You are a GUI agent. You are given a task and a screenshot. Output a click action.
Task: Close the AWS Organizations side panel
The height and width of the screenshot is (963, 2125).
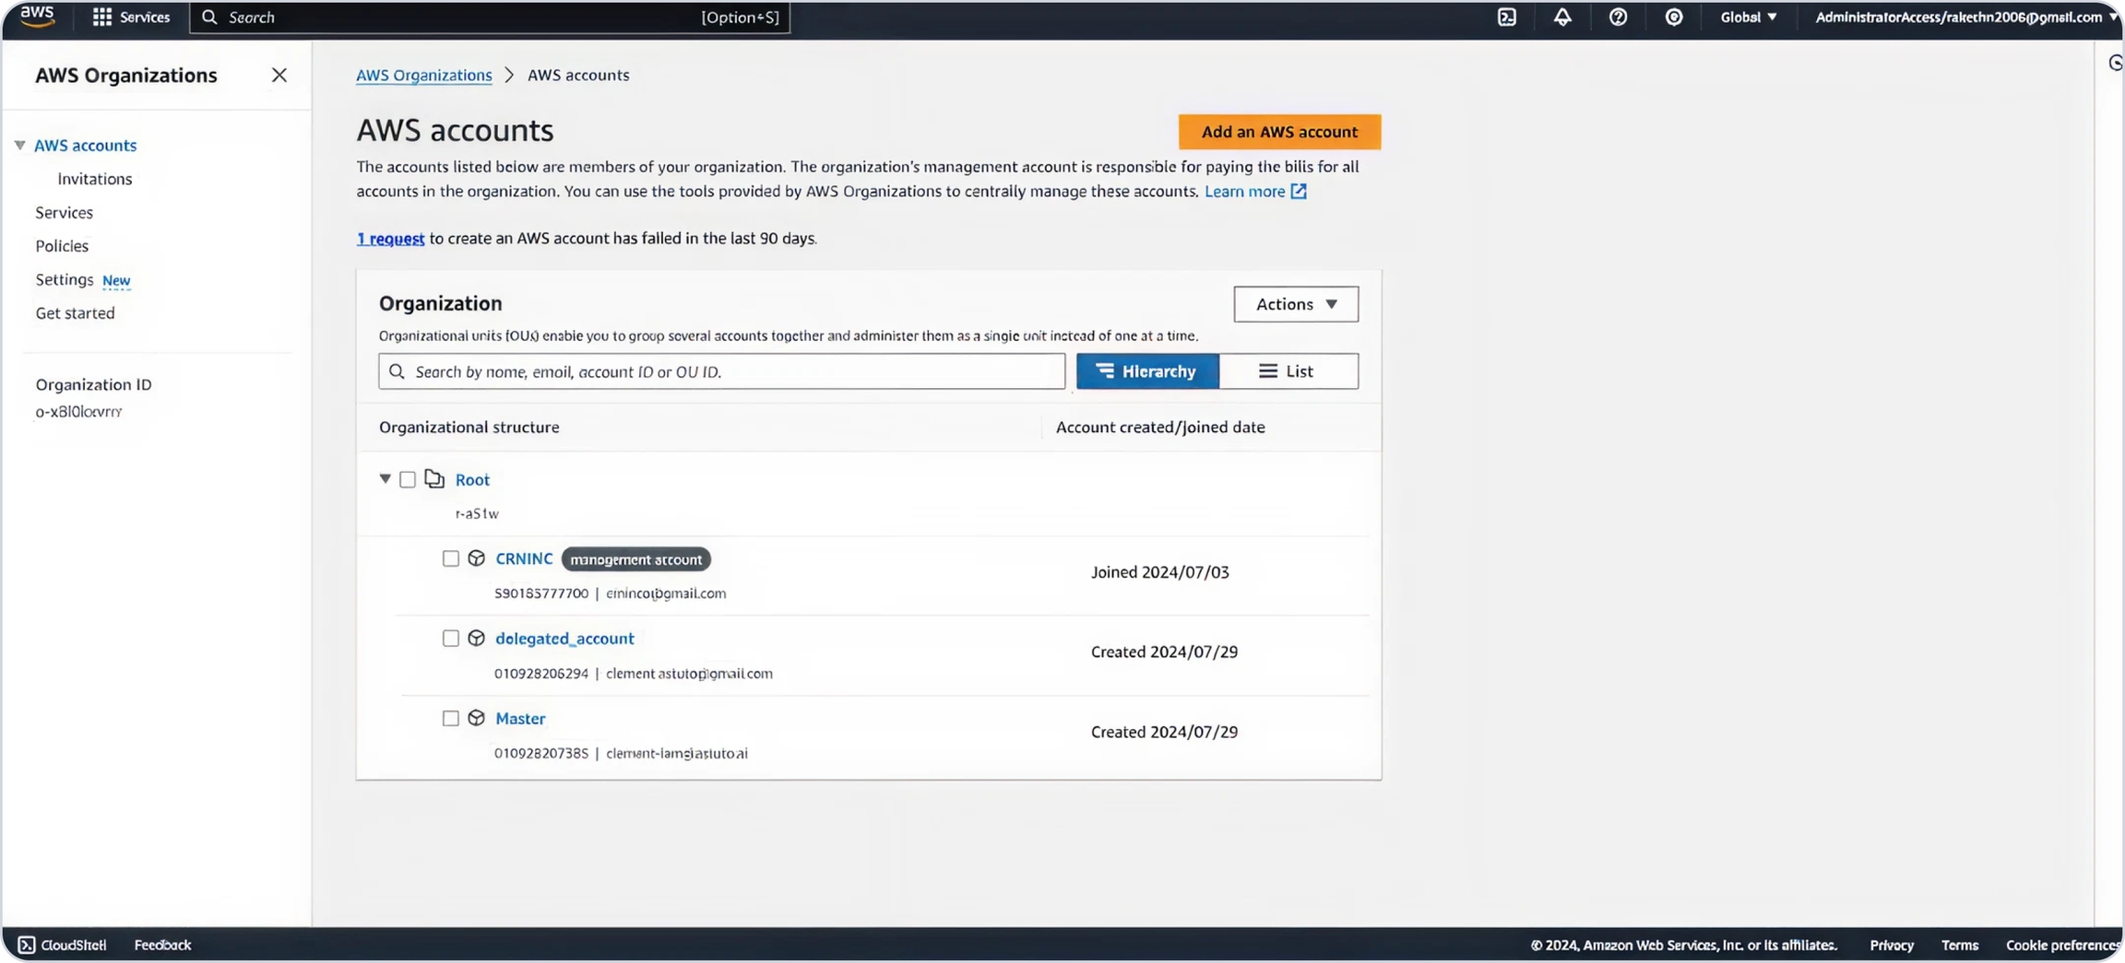click(x=279, y=76)
